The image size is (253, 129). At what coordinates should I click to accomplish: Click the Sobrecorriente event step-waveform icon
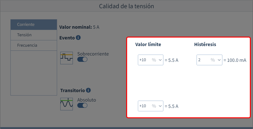(67, 58)
